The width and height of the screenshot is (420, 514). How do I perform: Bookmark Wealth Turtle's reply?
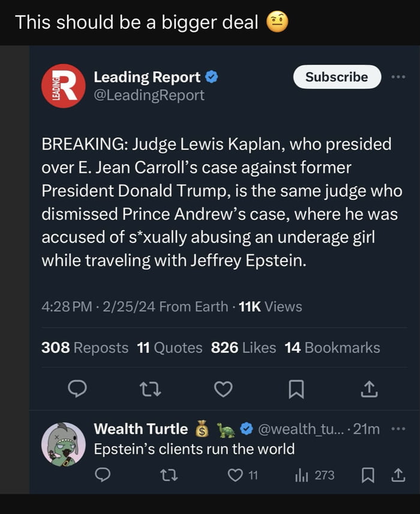(368, 476)
